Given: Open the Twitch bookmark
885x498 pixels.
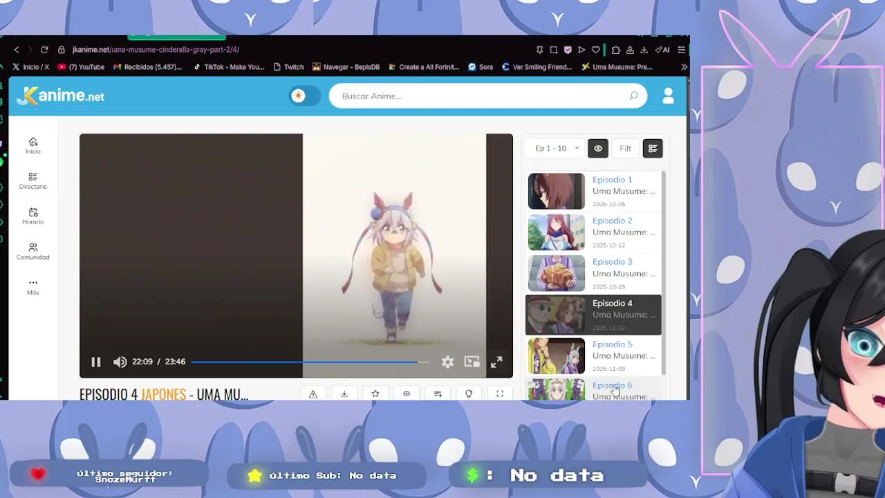Looking at the screenshot, I should click(289, 67).
